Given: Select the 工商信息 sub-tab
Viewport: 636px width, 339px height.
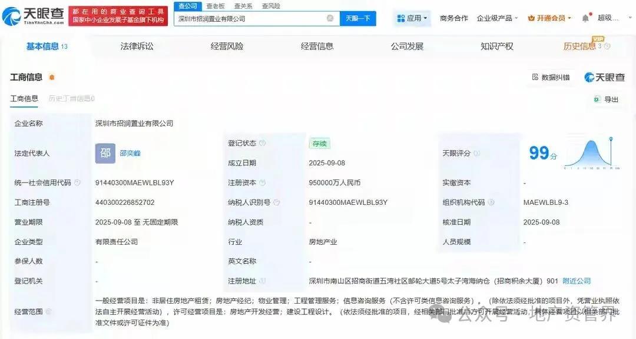Looking at the screenshot, I should (x=24, y=98).
